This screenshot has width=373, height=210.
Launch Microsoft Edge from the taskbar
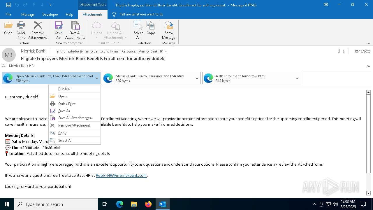tap(120, 204)
